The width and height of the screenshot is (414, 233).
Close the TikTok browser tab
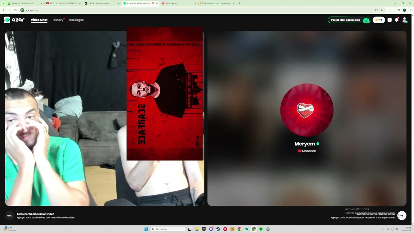coord(118,3)
